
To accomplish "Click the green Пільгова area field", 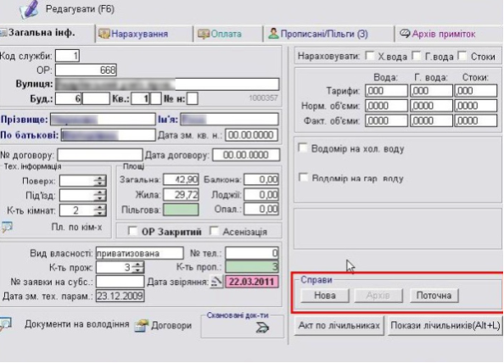I will click(x=181, y=209).
